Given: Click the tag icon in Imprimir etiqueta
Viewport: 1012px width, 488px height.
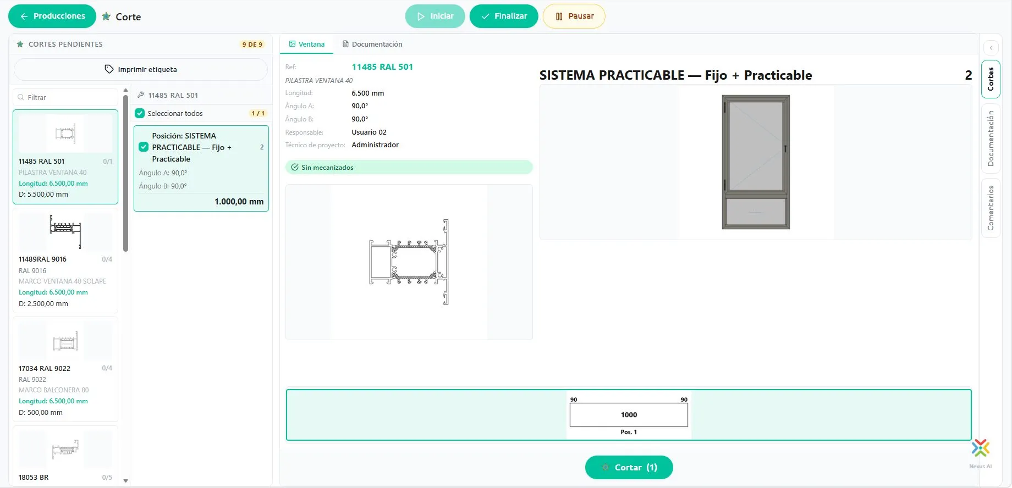Looking at the screenshot, I should (x=109, y=69).
